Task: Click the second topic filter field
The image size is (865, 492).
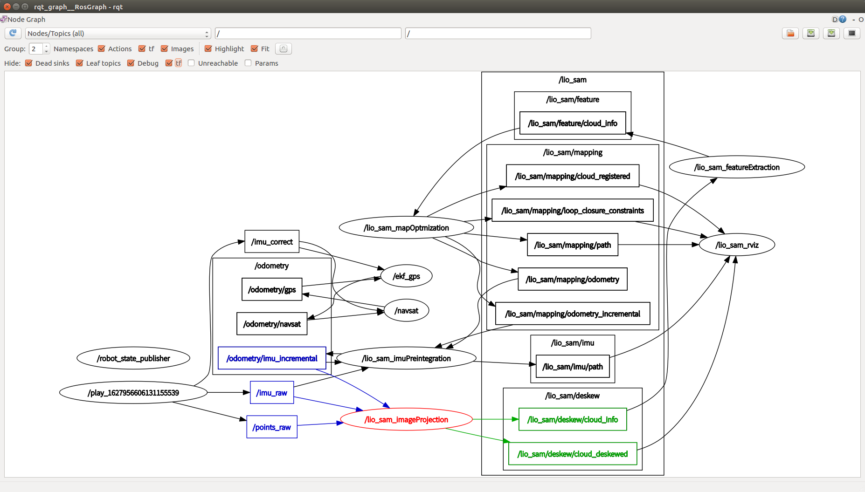Action: [498, 33]
